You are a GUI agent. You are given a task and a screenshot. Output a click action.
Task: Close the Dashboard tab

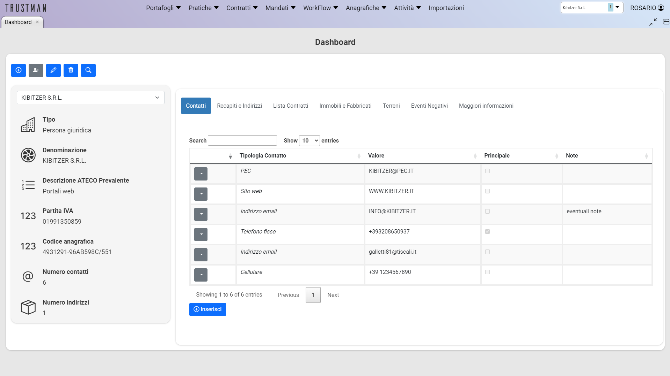pos(37,22)
